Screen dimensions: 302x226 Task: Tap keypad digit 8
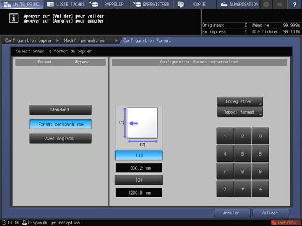[242, 171]
